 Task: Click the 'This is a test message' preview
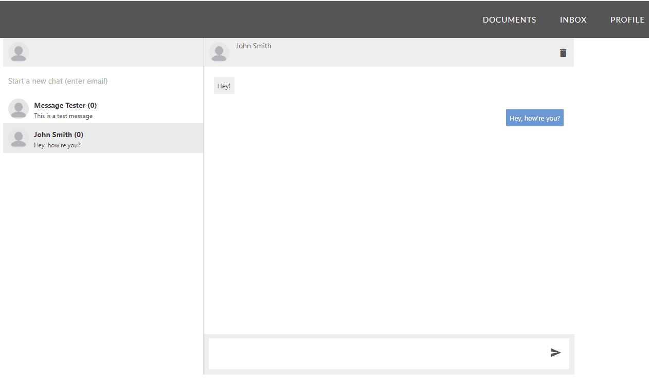coord(63,116)
